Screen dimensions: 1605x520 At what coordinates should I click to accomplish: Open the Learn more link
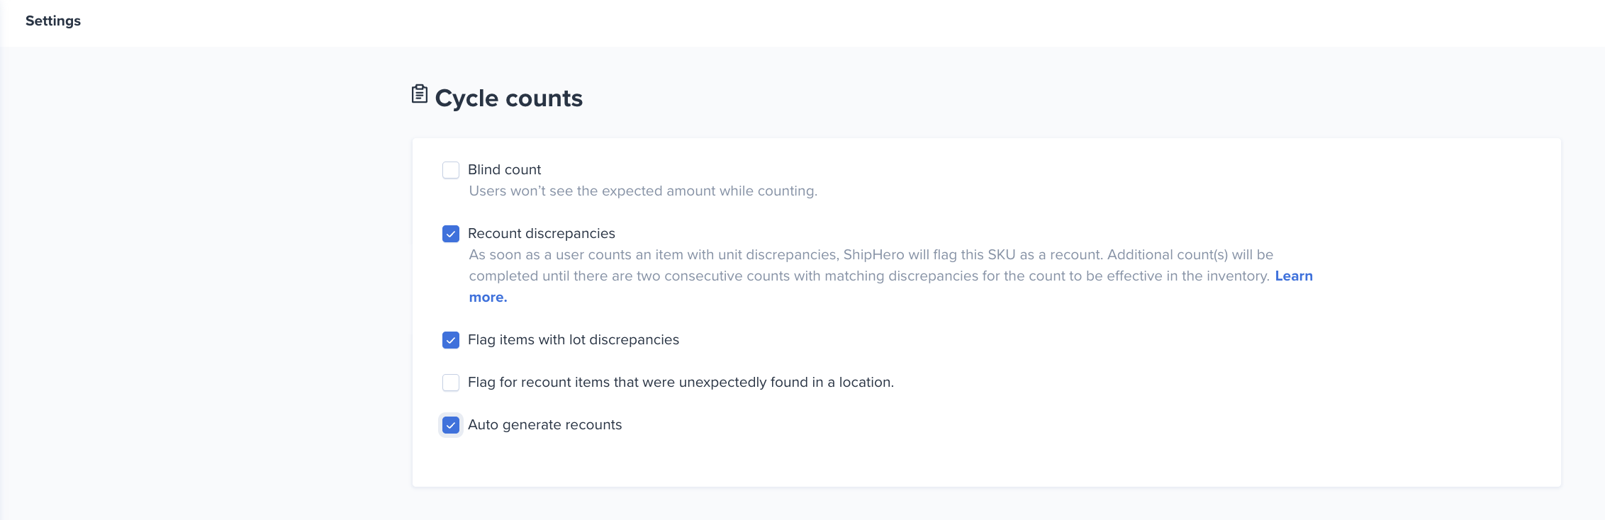click(x=1294, y=276)
